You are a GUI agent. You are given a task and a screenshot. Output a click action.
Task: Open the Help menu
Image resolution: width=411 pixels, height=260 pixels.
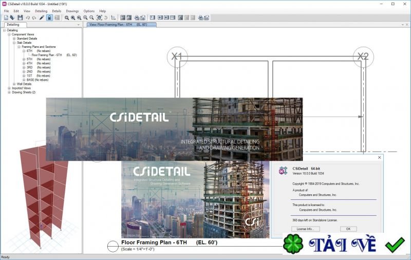103,11
